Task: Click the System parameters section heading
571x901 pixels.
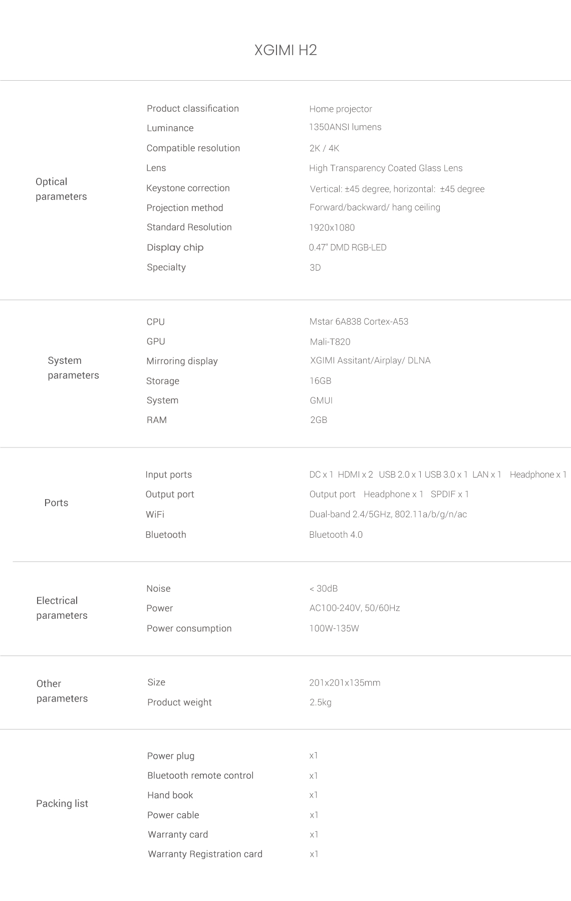Action: coord(73,368)
